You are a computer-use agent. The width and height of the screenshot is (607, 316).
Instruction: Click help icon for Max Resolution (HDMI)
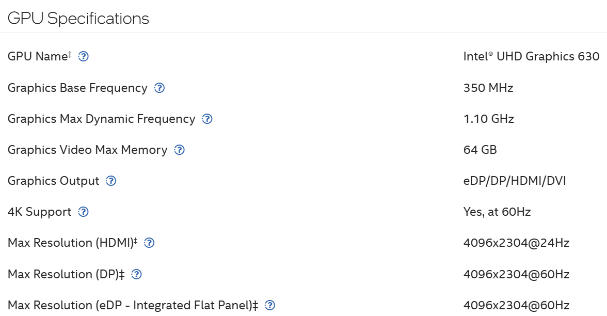coord(149,243)
